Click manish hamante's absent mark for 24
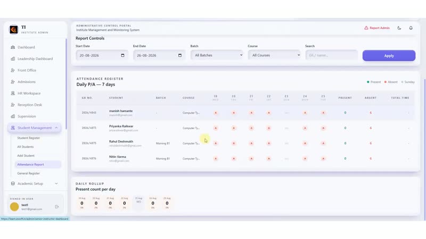 [x=305, y=113]
